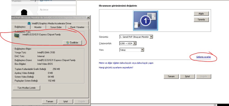Click Tamam in the screen resolution window
Image resolution: width=229 pixels, height=106 pixels.
[171, 76]
